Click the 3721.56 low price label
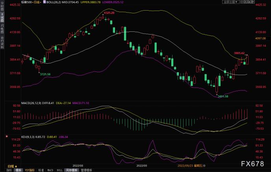The height and width of the screenshot is (172, 271). [45, 74]
